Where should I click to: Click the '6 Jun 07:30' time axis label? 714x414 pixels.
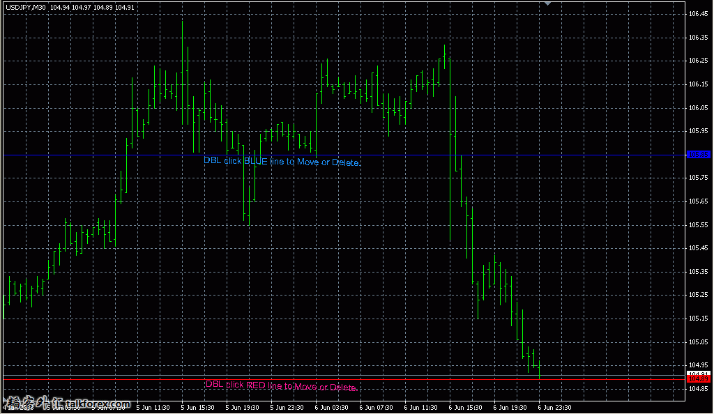376,408
